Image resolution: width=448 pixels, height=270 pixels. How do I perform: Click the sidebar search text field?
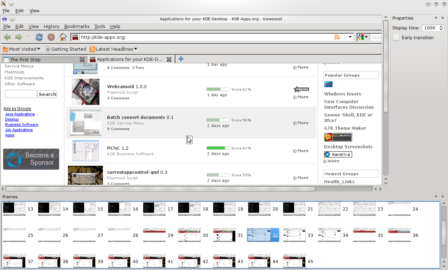[21, 94]
